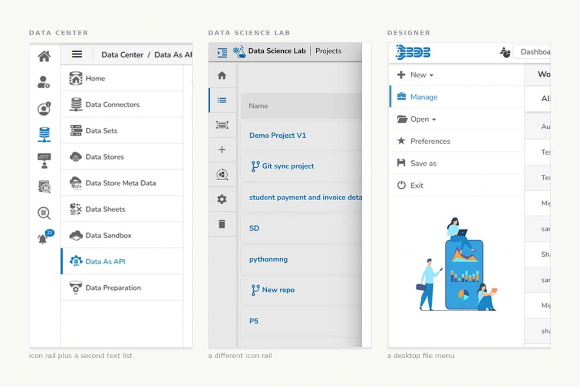The width and height of the screenshot is (580, 387).
Task: Click the Data Science Lab flask logo
Action: click(240, 52)
